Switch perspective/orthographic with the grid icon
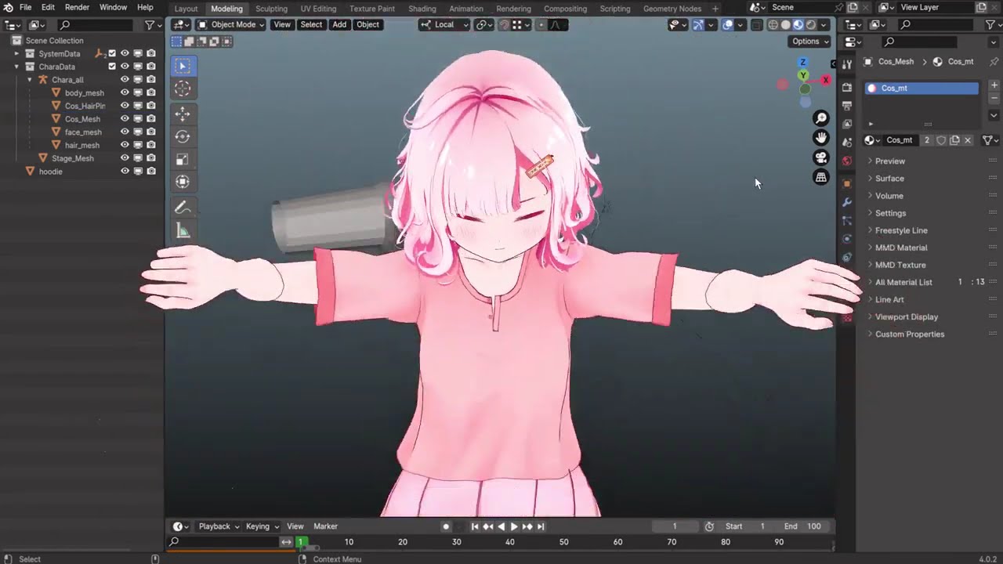This screenshot has height=564, width=1003. point(821,178)
